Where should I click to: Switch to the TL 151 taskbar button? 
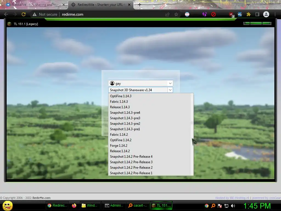click(161, 206)
